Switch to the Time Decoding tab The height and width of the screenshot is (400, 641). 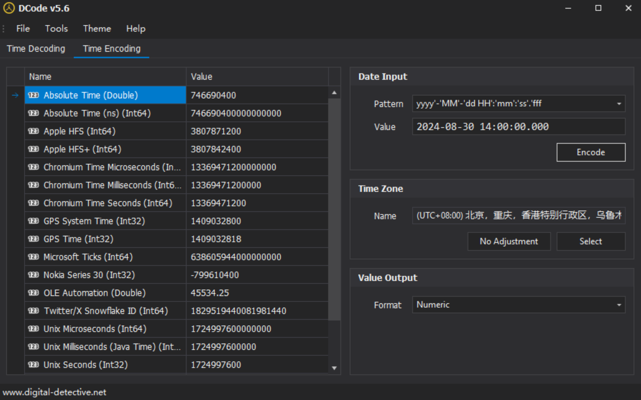[x=36, y=49]
